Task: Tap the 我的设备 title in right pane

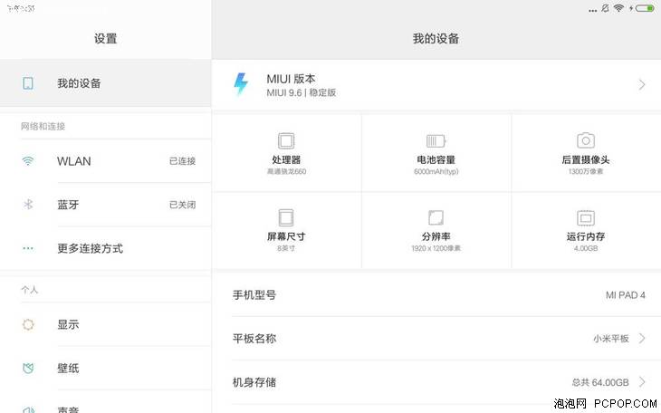Action: click(436, 38)
